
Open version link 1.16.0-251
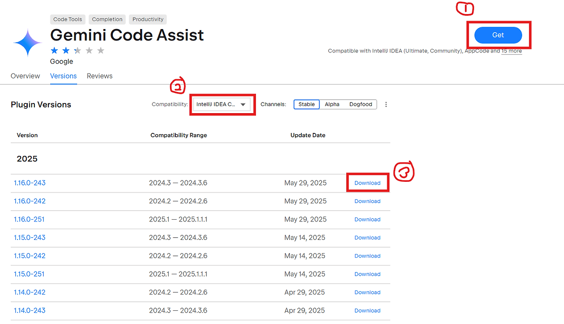click(x=29, y=219)
